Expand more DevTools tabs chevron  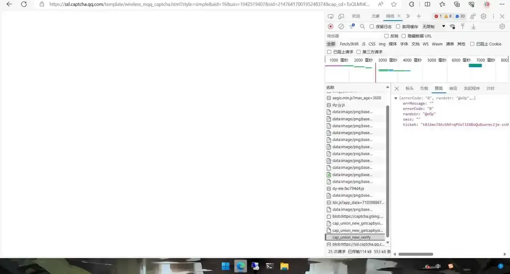(x=408, y=16)
